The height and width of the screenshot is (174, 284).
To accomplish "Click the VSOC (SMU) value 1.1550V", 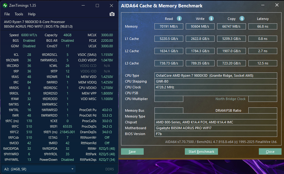I will click(x=107, y=55).
